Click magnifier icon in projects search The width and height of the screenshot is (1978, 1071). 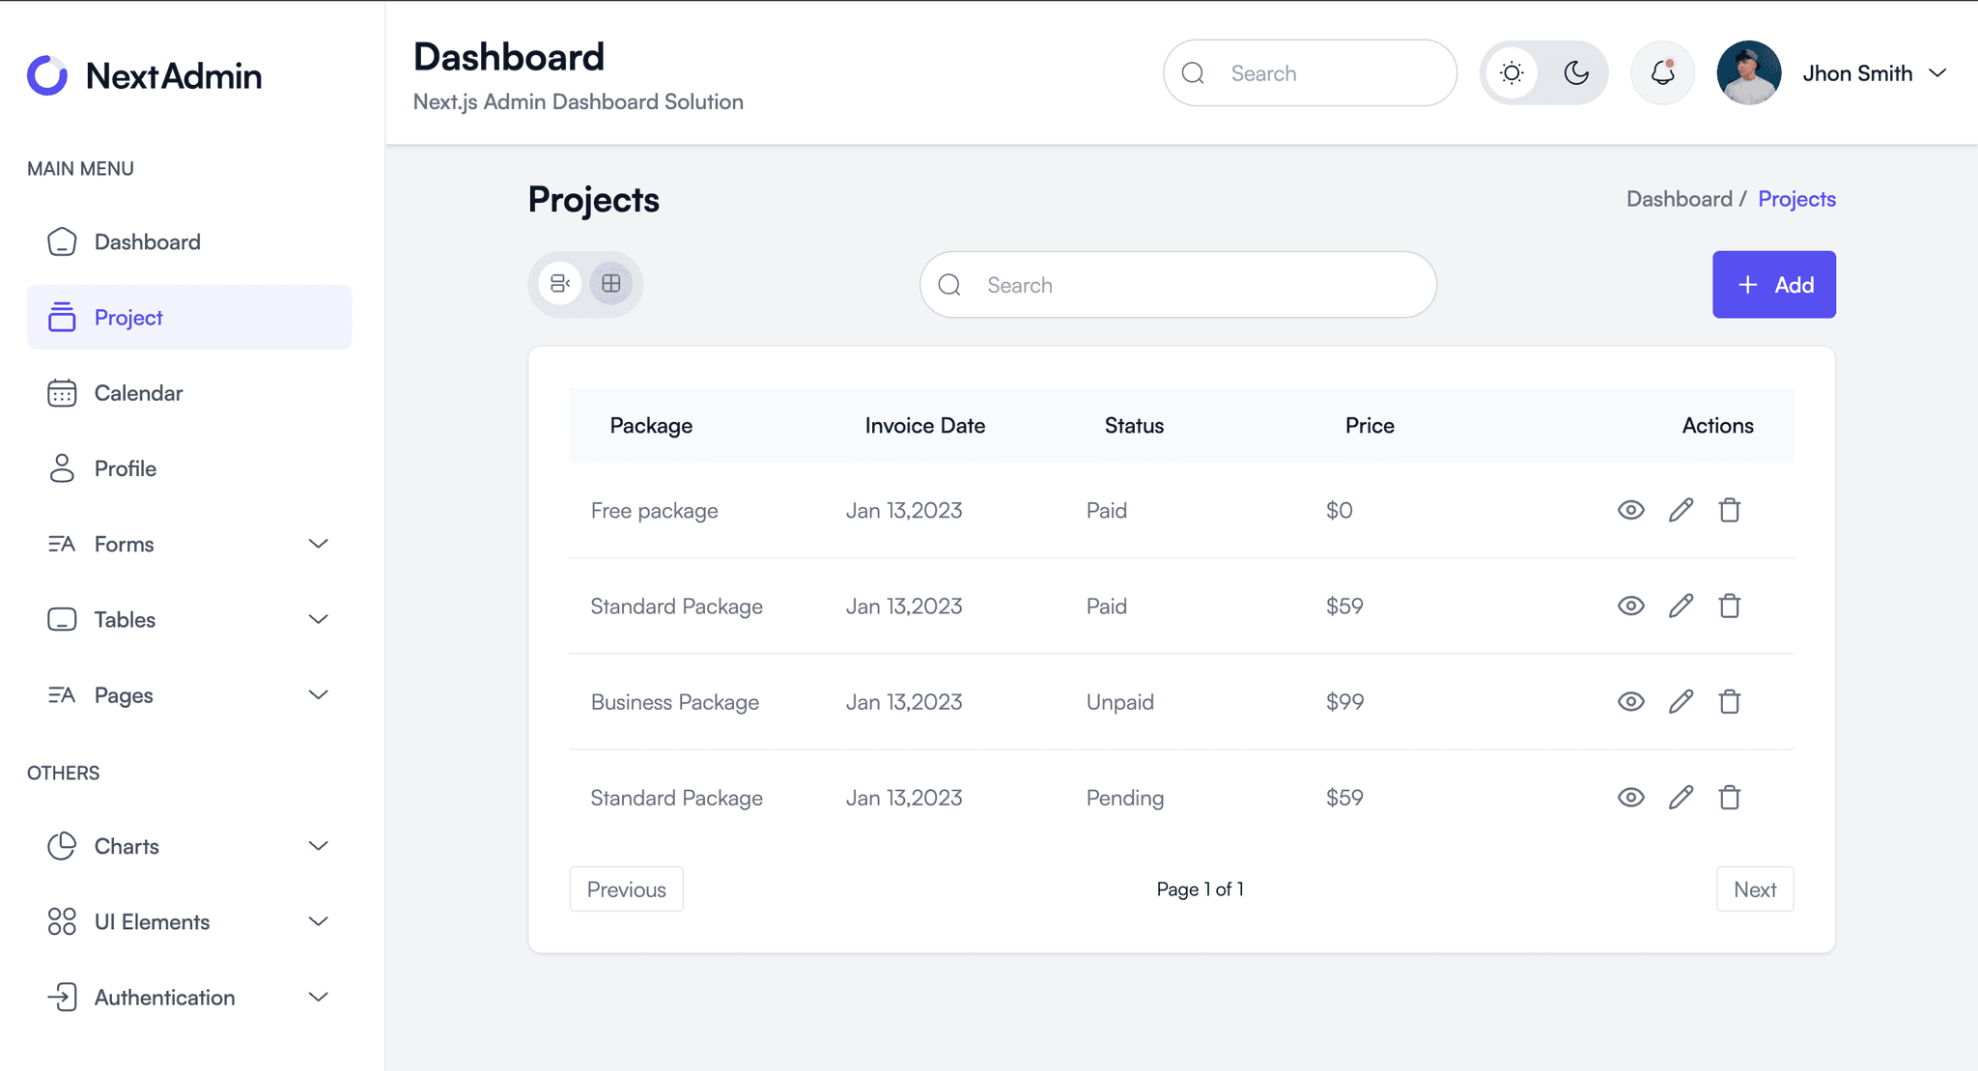949,285
